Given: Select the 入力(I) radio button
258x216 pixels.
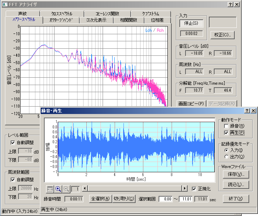Looking at the screenshot, I should click(x=227, y=150).
